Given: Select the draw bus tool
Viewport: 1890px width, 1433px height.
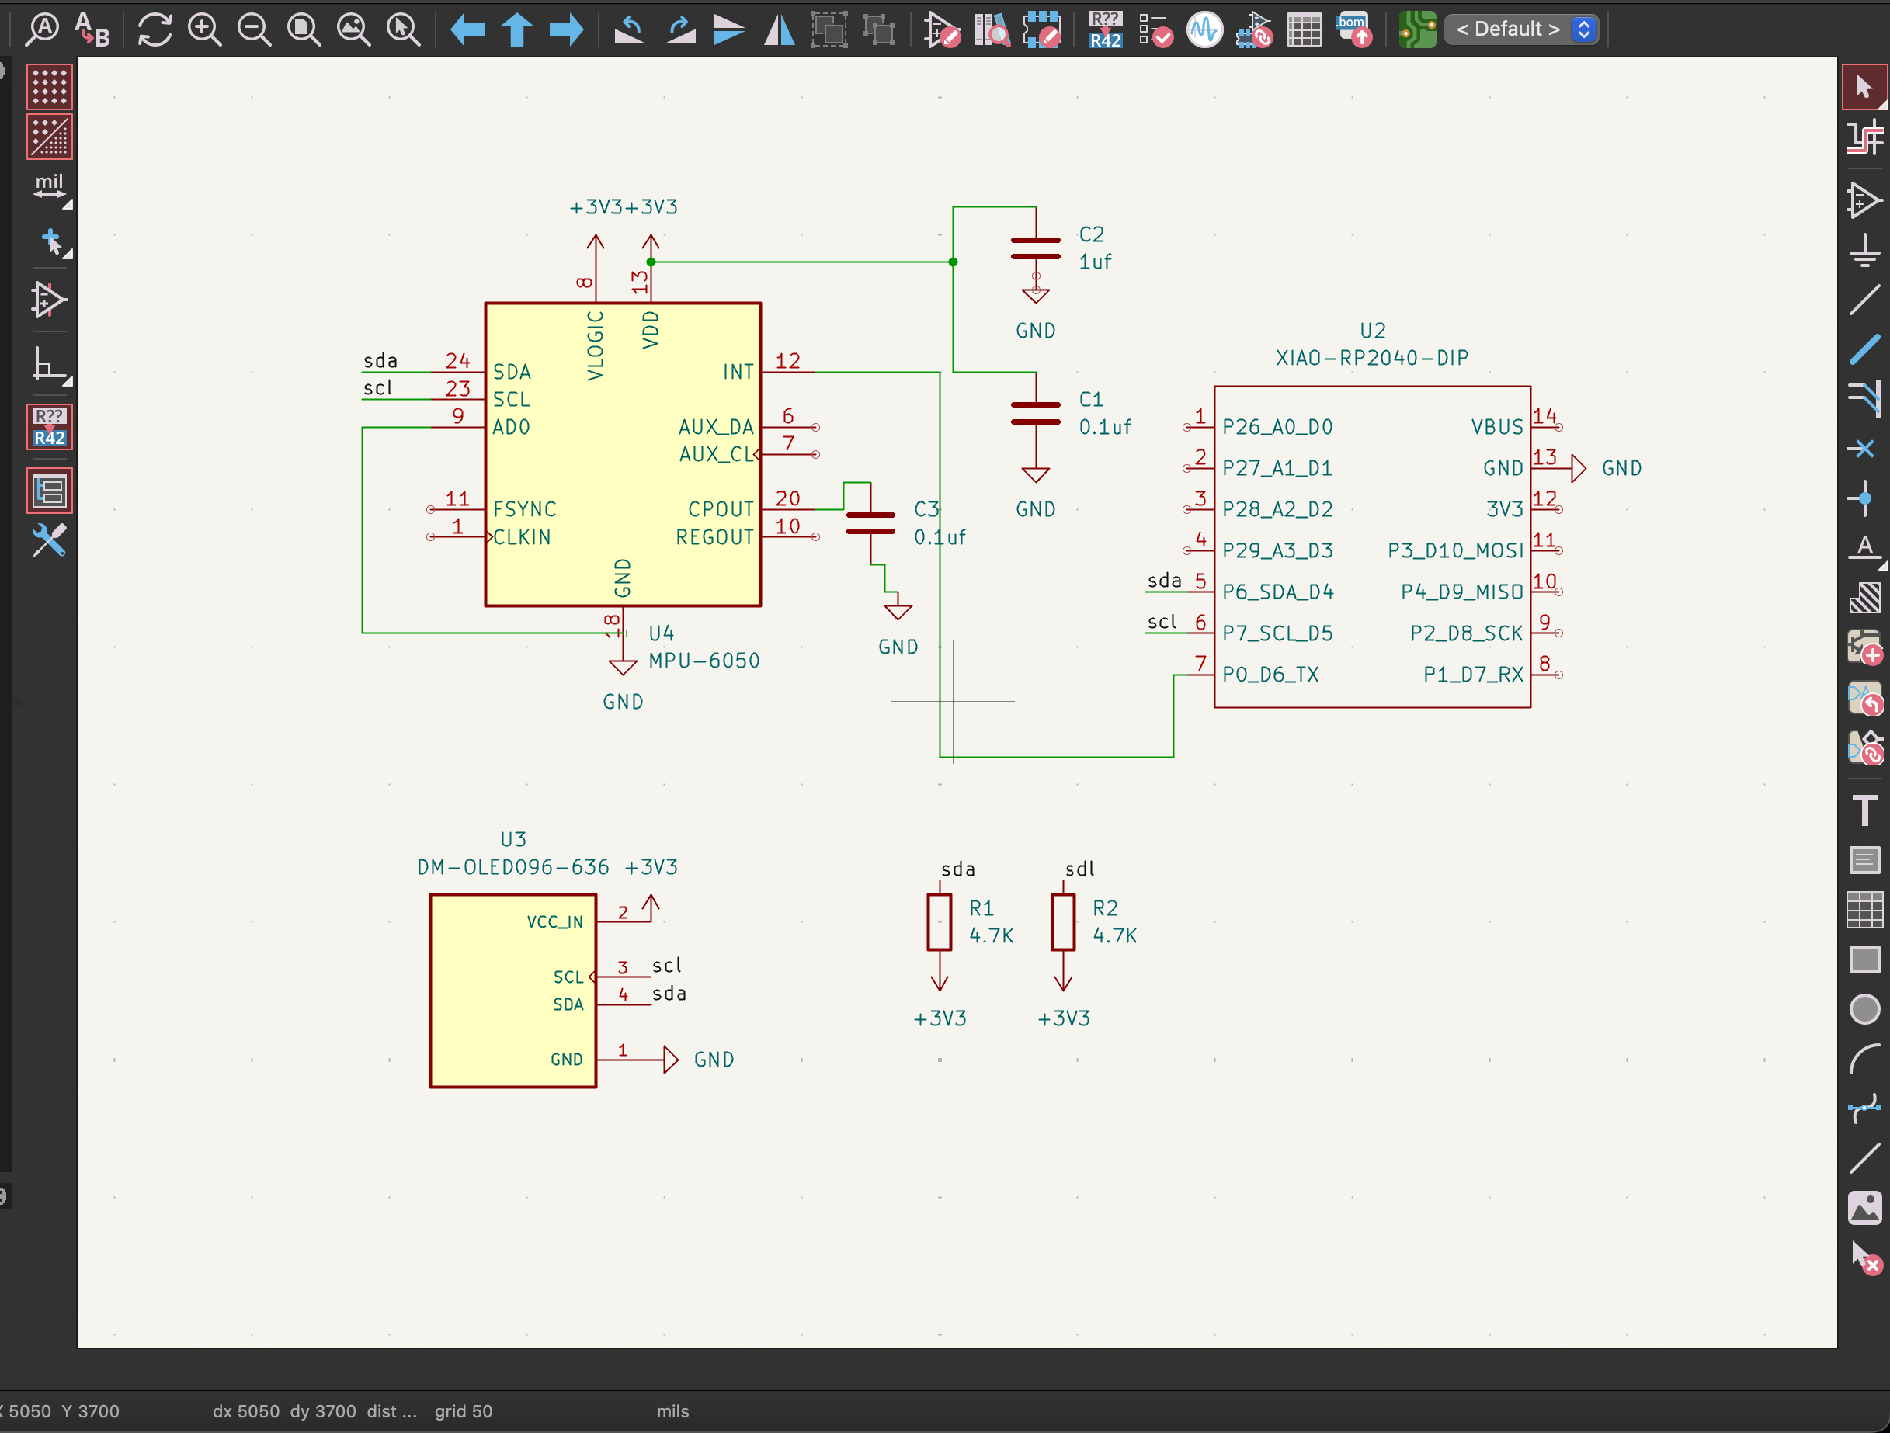Looking at the screenshot, I should [x=1864, y=349].
